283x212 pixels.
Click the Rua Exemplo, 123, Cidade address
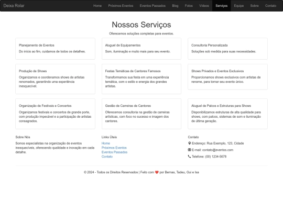coord(225,143)
